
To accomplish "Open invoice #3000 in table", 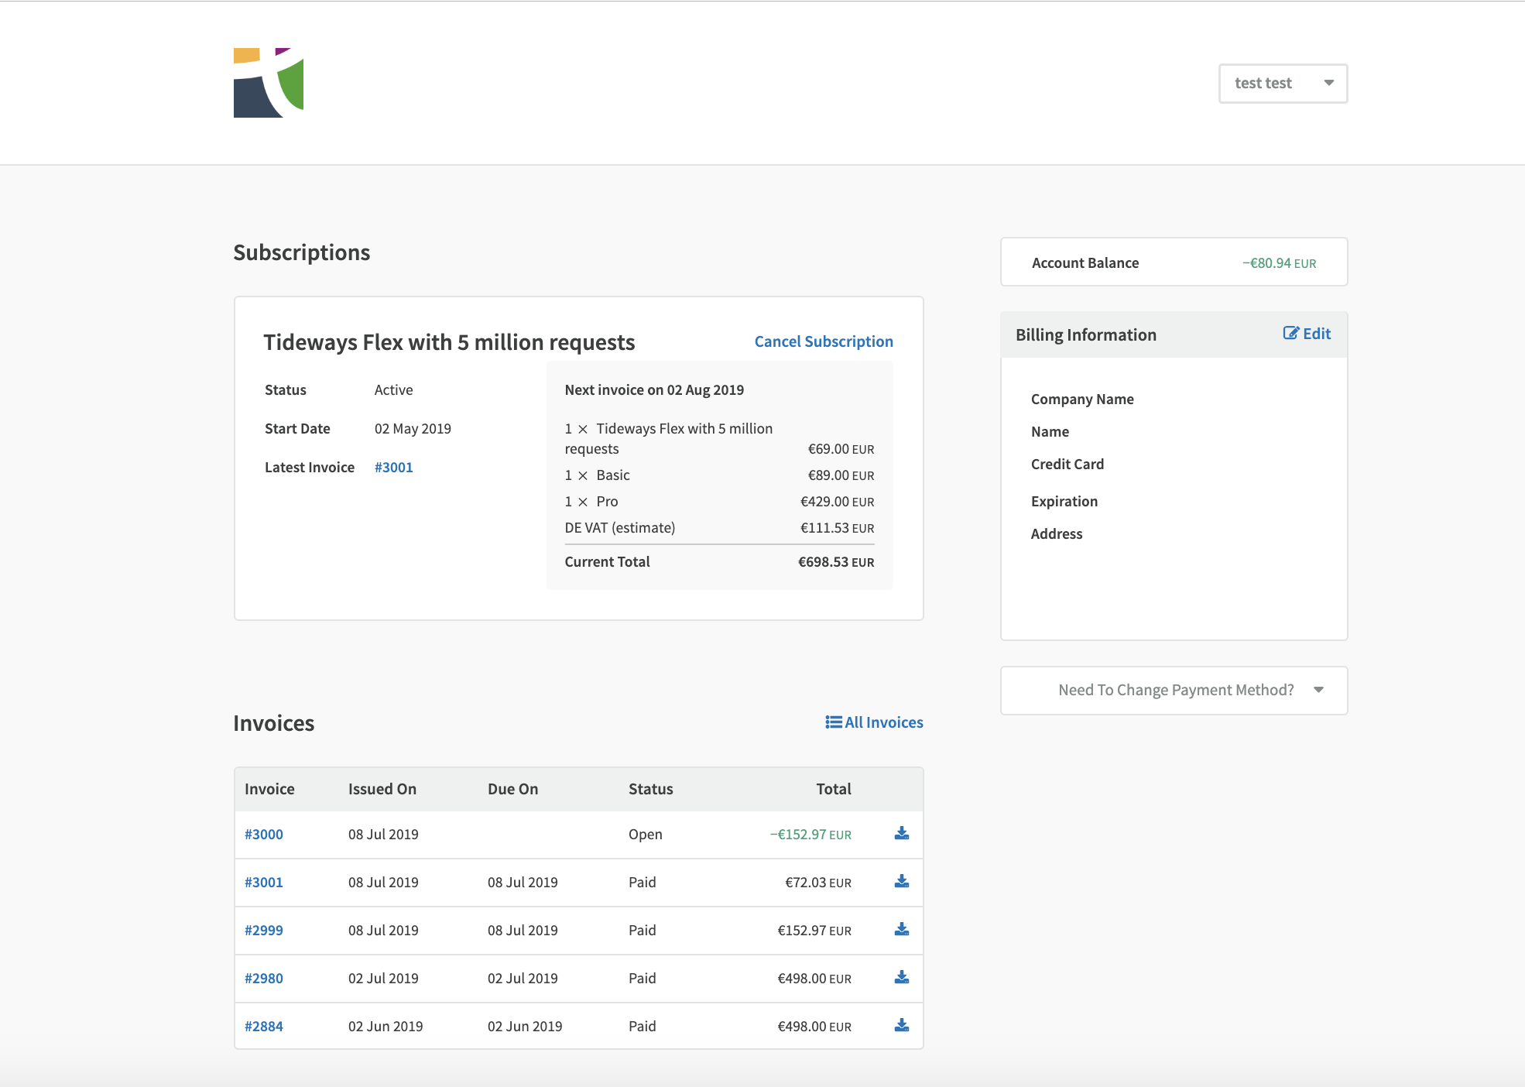I will 264,835.
